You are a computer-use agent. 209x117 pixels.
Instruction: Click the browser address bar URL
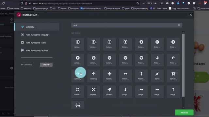[x=62, y=4]
